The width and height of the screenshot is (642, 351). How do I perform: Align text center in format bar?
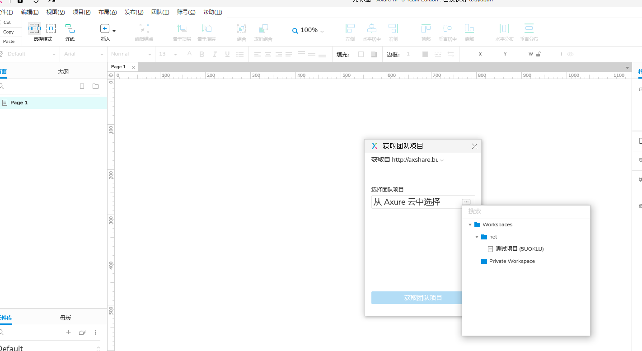click(268, 54)
